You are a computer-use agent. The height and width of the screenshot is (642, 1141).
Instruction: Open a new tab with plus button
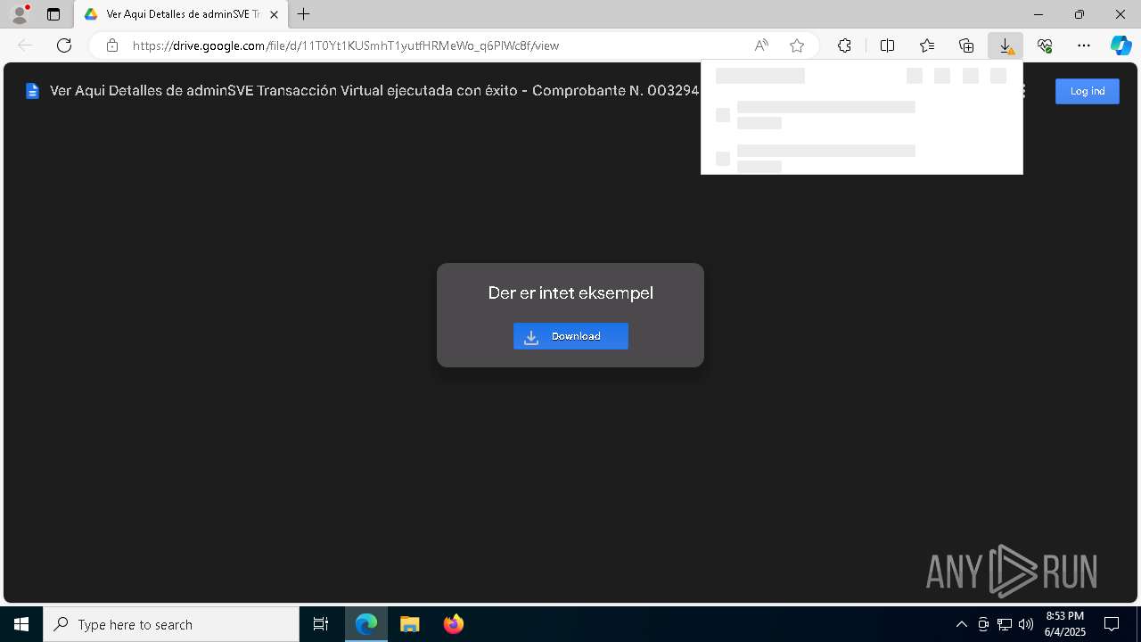(304, 14)
